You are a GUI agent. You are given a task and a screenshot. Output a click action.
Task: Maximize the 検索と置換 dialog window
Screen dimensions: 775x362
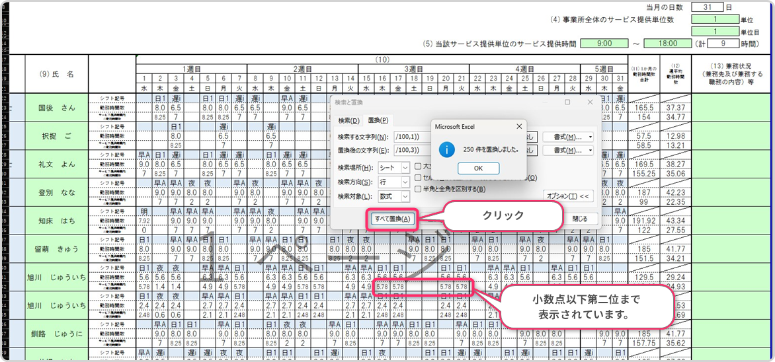click(567, 102)
